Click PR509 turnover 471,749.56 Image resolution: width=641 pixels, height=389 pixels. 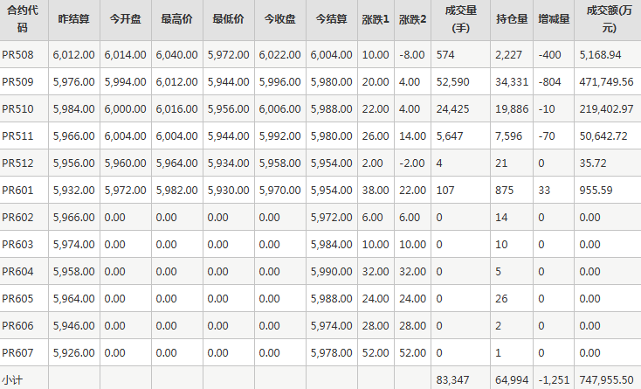[x=606, y=82]
